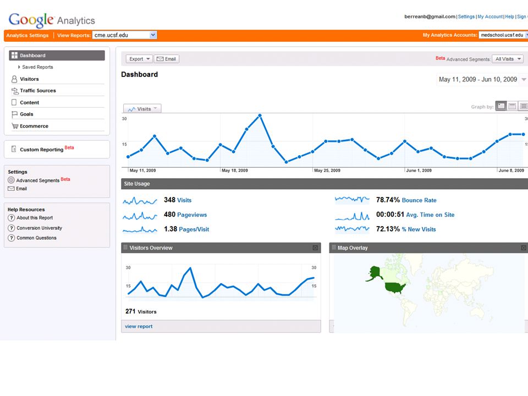Select Dashboard in the sidebar menu
Viewport: 528px width, 396px height.
[x=57, y=55]
